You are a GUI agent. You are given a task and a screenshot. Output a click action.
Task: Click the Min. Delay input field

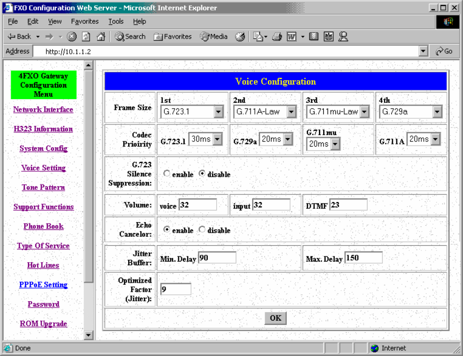[x=217, y=258]
